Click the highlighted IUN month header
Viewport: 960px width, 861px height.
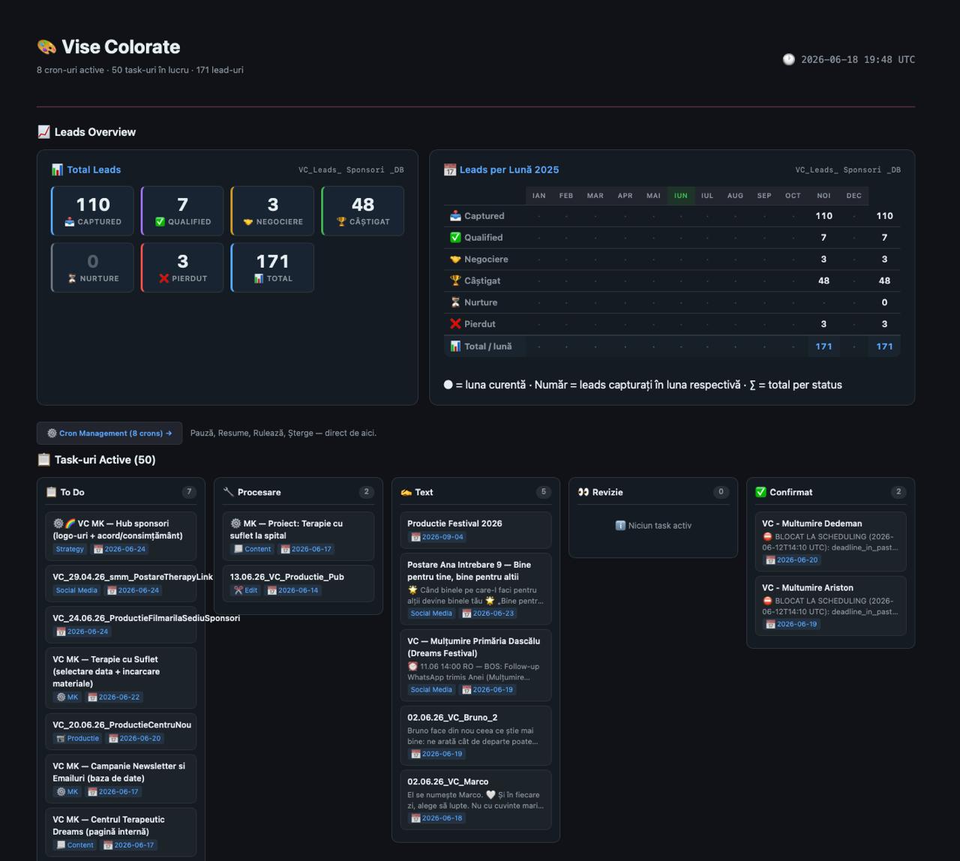coord(680,196)
